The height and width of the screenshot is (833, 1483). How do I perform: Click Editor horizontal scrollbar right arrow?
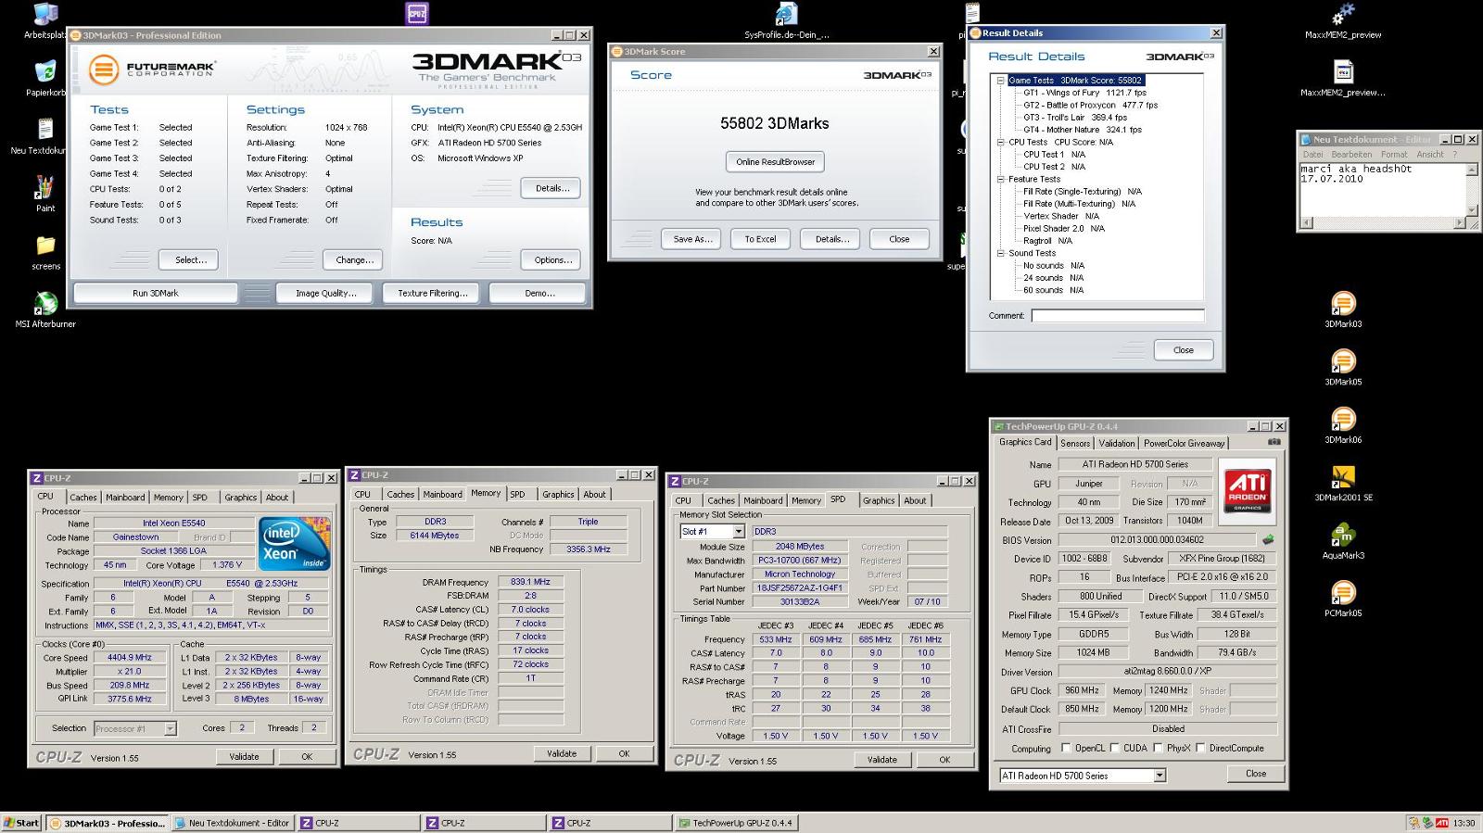pyautogui.click(x=1460, y=223)
